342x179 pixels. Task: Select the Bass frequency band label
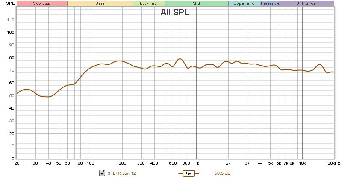click(x=100, y=3)
